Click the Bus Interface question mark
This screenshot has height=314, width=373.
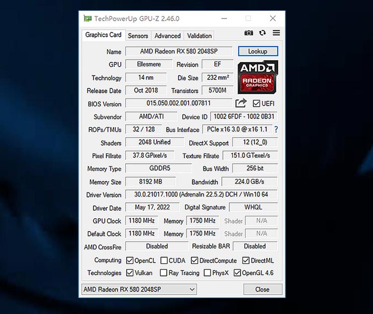(x=276, y=129)
